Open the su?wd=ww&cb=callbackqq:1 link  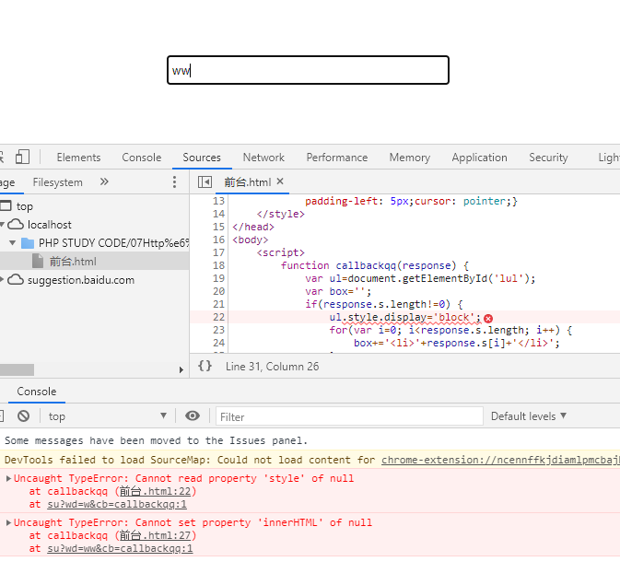(120, 549)
